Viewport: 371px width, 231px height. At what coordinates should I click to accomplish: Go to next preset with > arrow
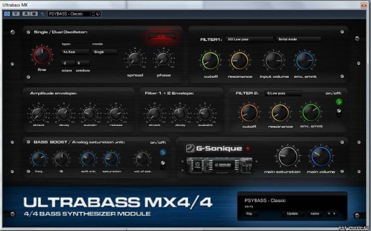pos(335,214)
